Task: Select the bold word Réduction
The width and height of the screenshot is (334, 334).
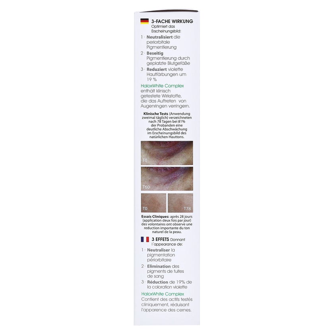Action: point(157,282)
